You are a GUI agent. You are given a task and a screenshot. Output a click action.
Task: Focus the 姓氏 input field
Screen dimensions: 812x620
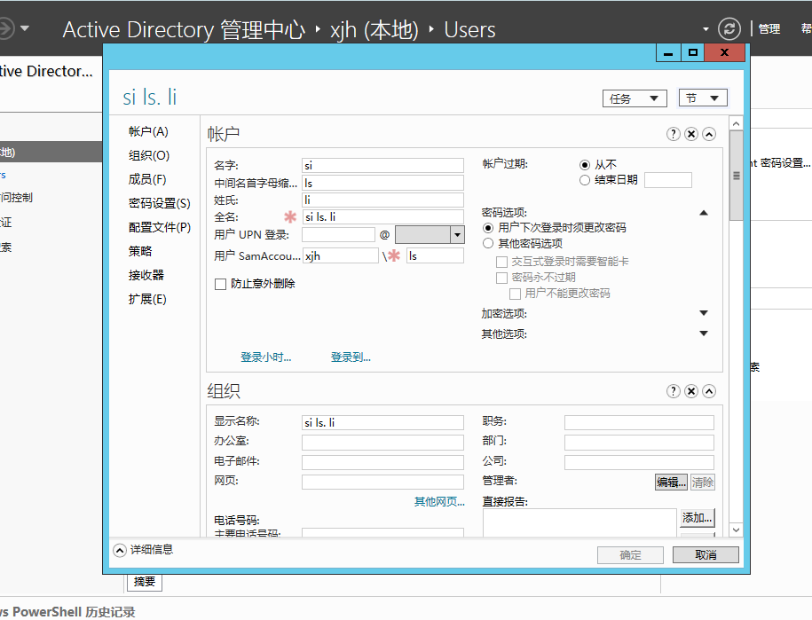click(382, 200)
